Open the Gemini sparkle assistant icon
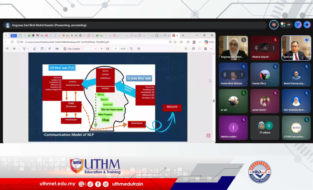Image resolution: width=313 pixels, height=190 pixels. 307,25
